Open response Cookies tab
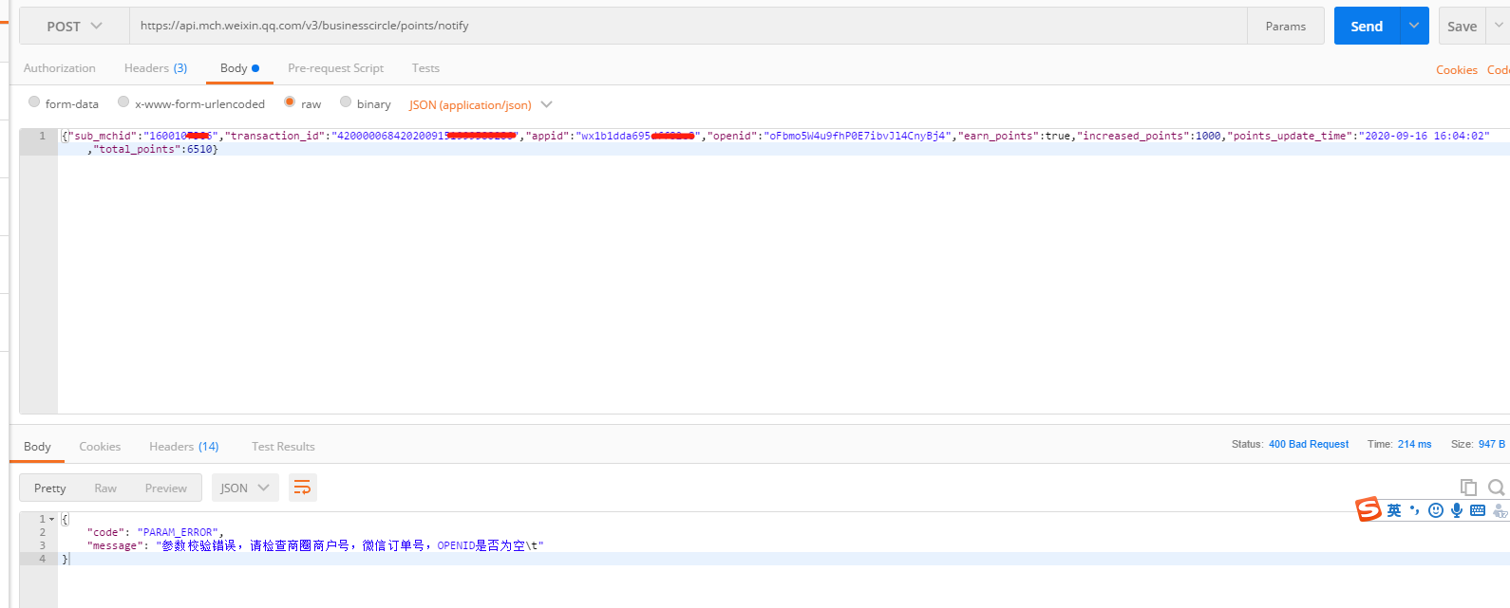This screenshot has width=1510, height=608. (100, 446)
